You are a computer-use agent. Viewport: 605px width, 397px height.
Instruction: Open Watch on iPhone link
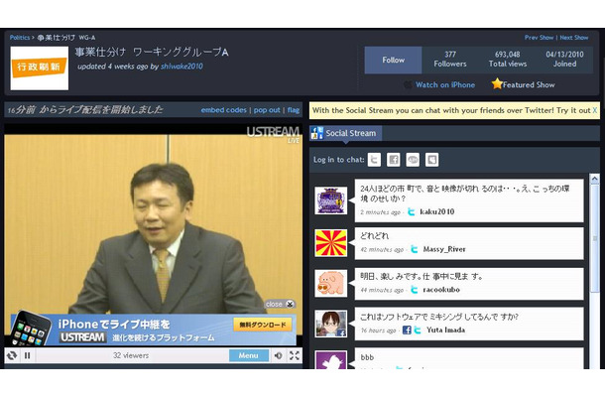point(445,85)
